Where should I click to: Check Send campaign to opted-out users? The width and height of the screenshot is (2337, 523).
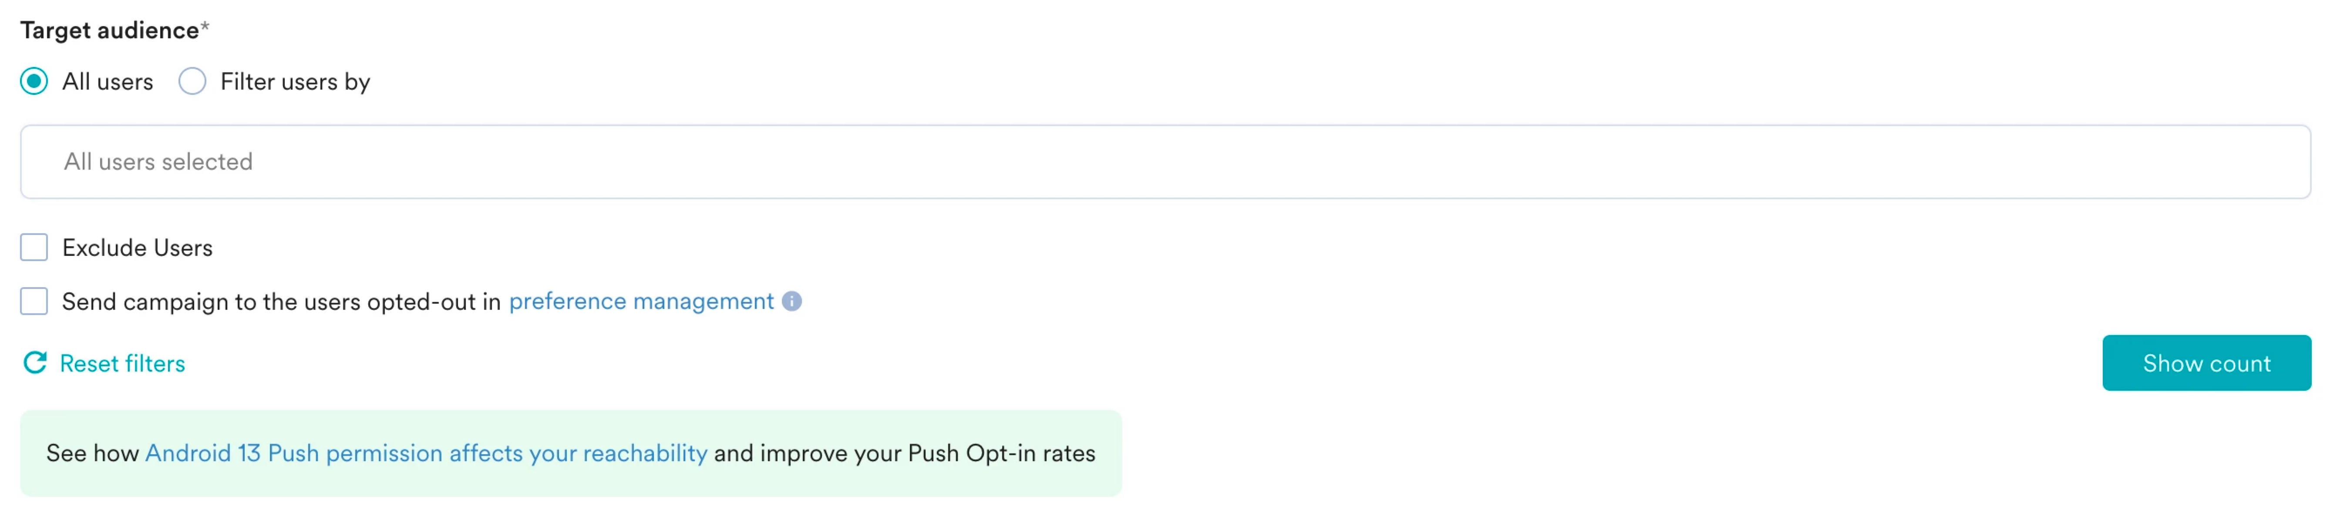(34, 301)
